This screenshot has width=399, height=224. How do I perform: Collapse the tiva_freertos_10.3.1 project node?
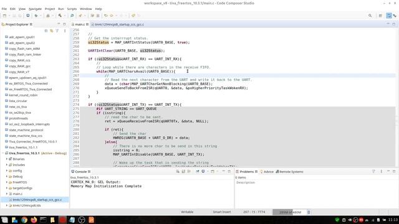[x=3, y=153]
